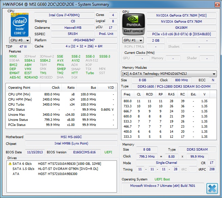Click the RDRAND feature label
The image size is (222, 198).
[31, 78]
